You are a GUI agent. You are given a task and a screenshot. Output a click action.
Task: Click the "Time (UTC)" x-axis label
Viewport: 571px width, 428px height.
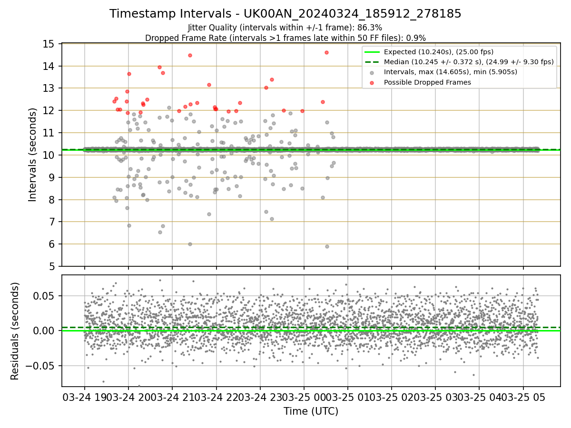point(311,411)
